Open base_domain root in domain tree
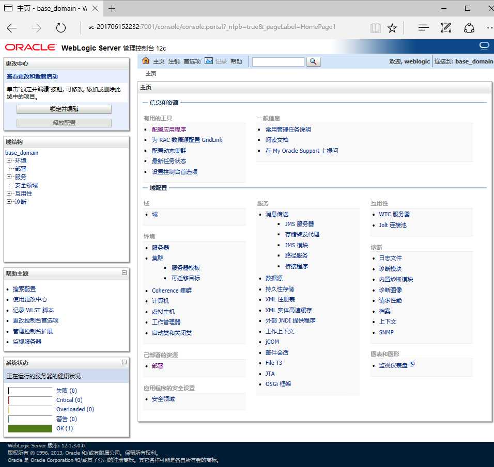The image size is (494, 467). (x=22, y=153)
